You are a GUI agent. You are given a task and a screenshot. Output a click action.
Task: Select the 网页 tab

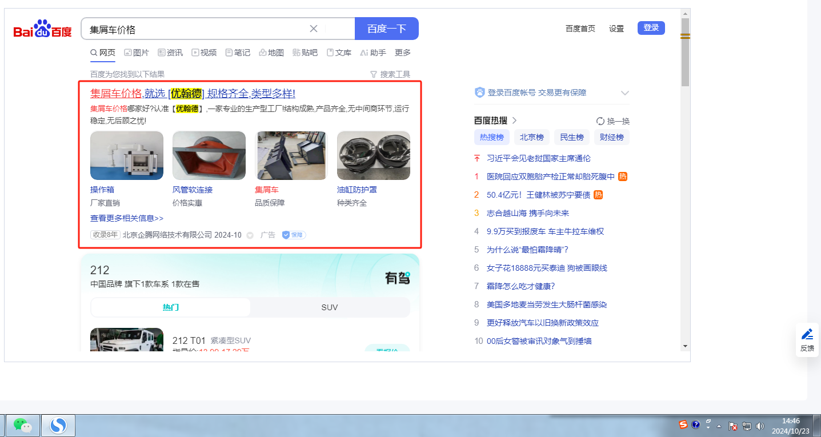click(103, 53)
